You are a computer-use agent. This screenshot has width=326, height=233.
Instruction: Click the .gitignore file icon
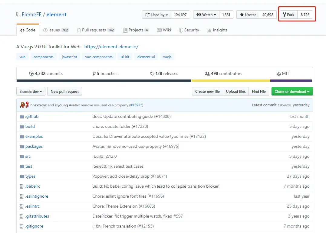[21, 226]
